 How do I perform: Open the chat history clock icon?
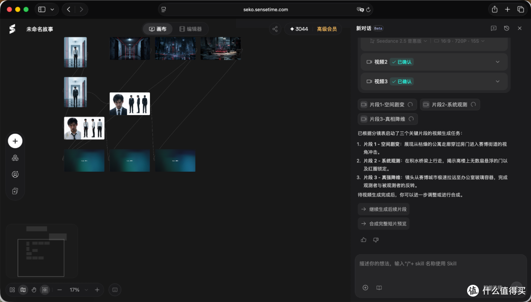pyautogui.click(x=506, y=29)
